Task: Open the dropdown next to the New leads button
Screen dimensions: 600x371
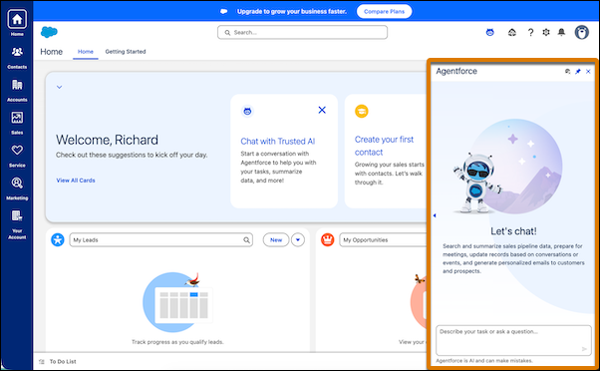Action: tap(298, 240)
